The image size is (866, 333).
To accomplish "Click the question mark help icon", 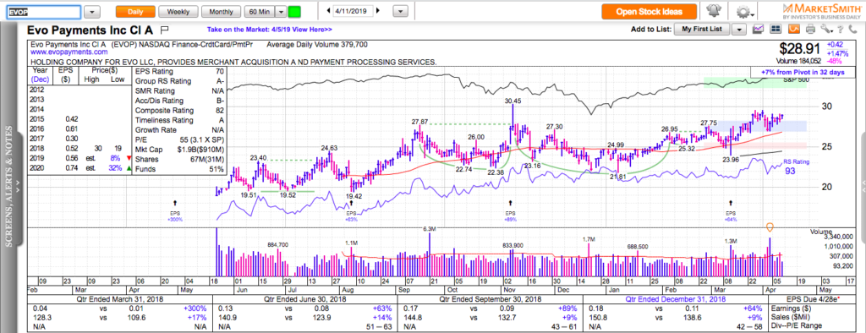I will click(x=840, y=30).
